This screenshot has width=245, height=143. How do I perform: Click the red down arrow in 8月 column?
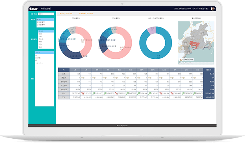[x=116, y=93]
